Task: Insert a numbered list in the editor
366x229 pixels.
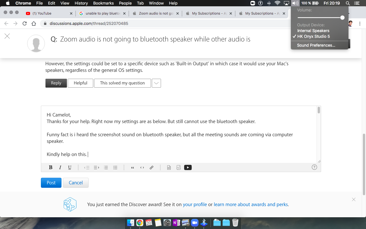Action: pos(106,167)
